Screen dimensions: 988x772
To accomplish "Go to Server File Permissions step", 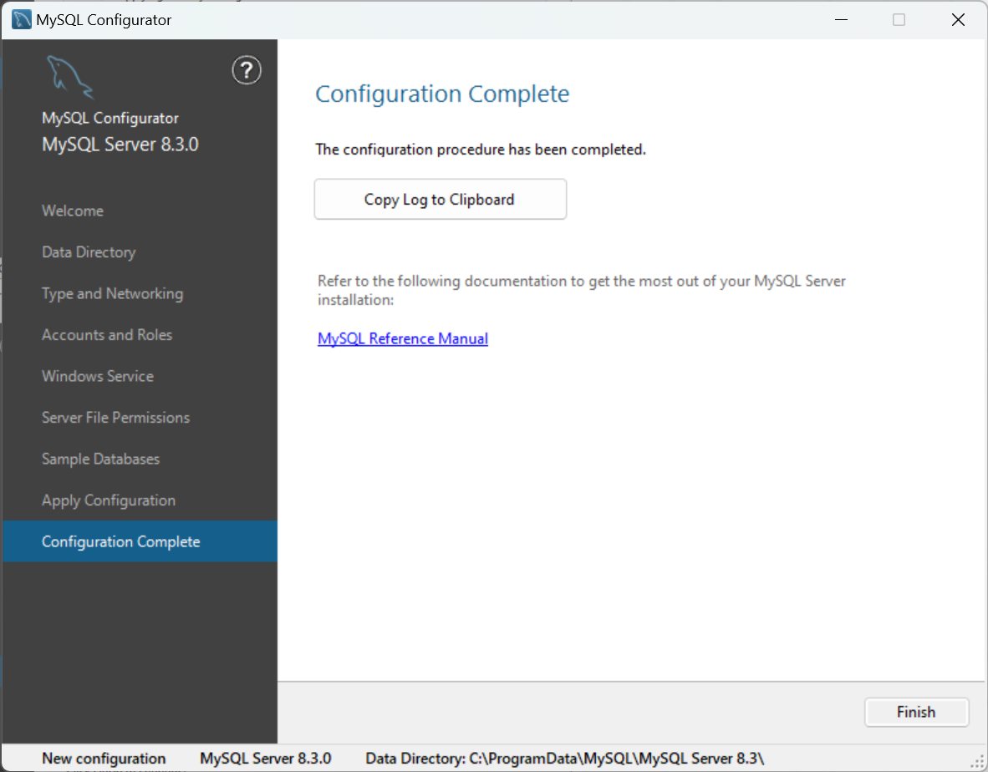I will coord(115,418).
